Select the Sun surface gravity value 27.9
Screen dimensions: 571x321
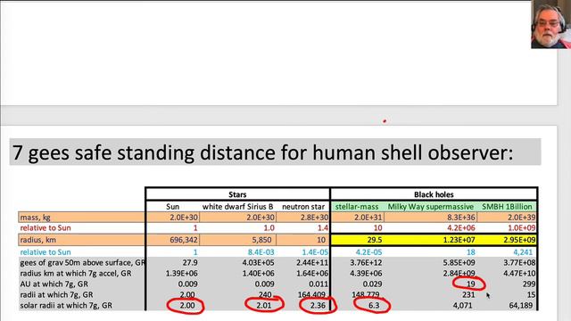190,263
